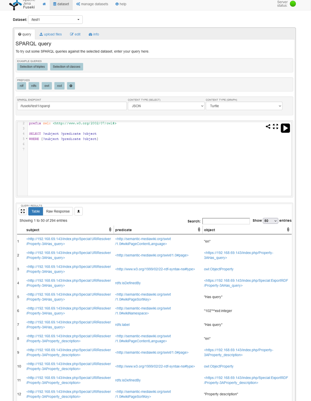Open the swivt page predicate in row 2
Image resolution: width=311 pixels, height=401 pixels.
click(152, 255)
